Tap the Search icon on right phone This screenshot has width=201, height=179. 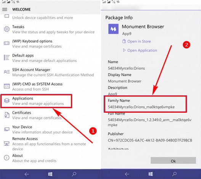click(x=174, y=174)
